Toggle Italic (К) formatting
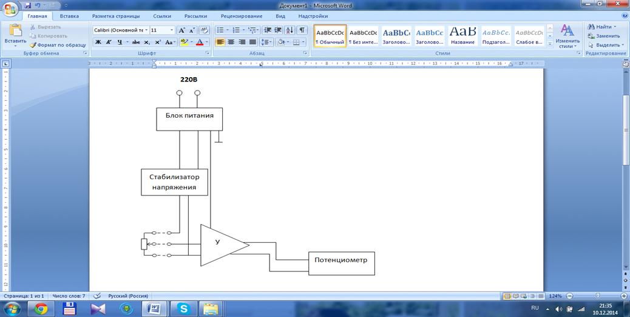 pos(109,42)
